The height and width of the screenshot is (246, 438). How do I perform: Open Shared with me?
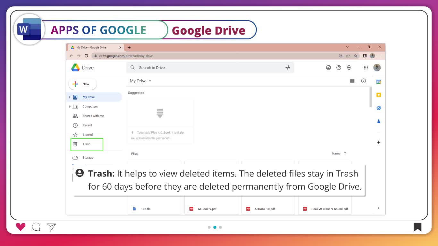tap(94, 116)
